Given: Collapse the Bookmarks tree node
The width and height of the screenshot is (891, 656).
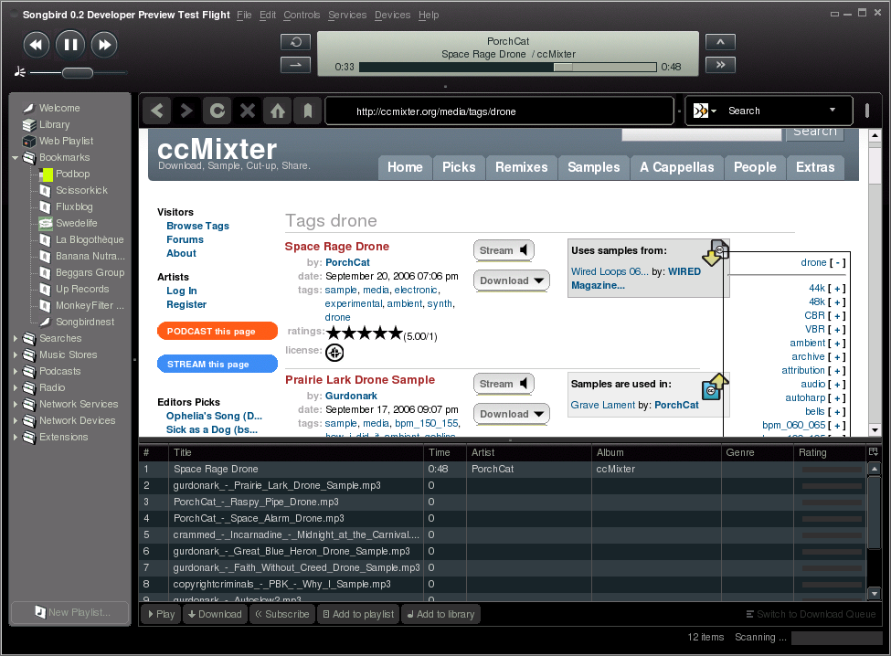Looking at the screenshot, I should point(16,158).
